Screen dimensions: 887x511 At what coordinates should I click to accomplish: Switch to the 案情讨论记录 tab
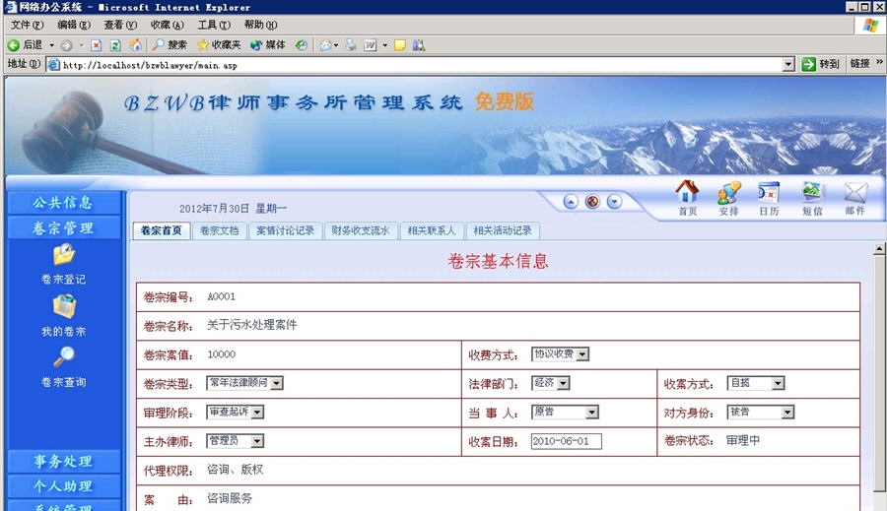(x=285, y=230)
